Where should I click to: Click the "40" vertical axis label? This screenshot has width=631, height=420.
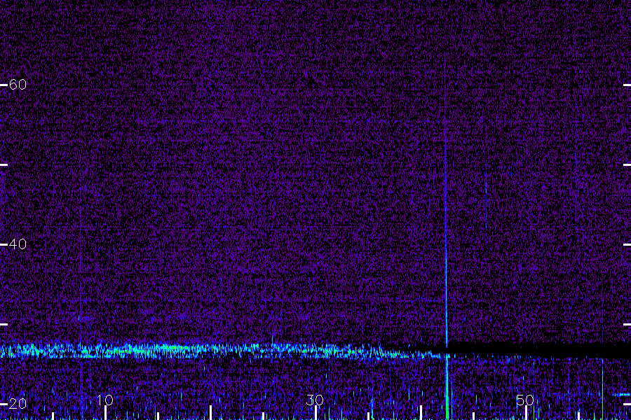(x=18, y=244)
